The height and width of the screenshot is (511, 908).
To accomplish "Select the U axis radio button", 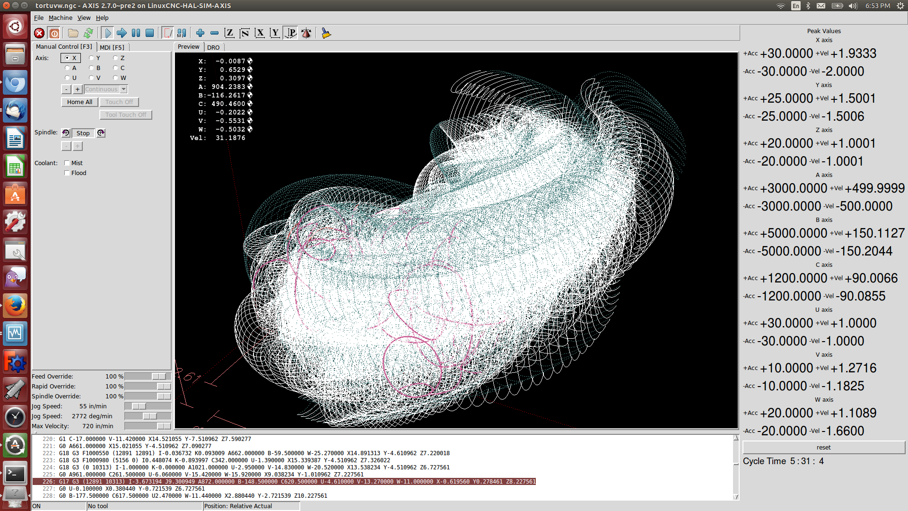I will tap(70, 78).
